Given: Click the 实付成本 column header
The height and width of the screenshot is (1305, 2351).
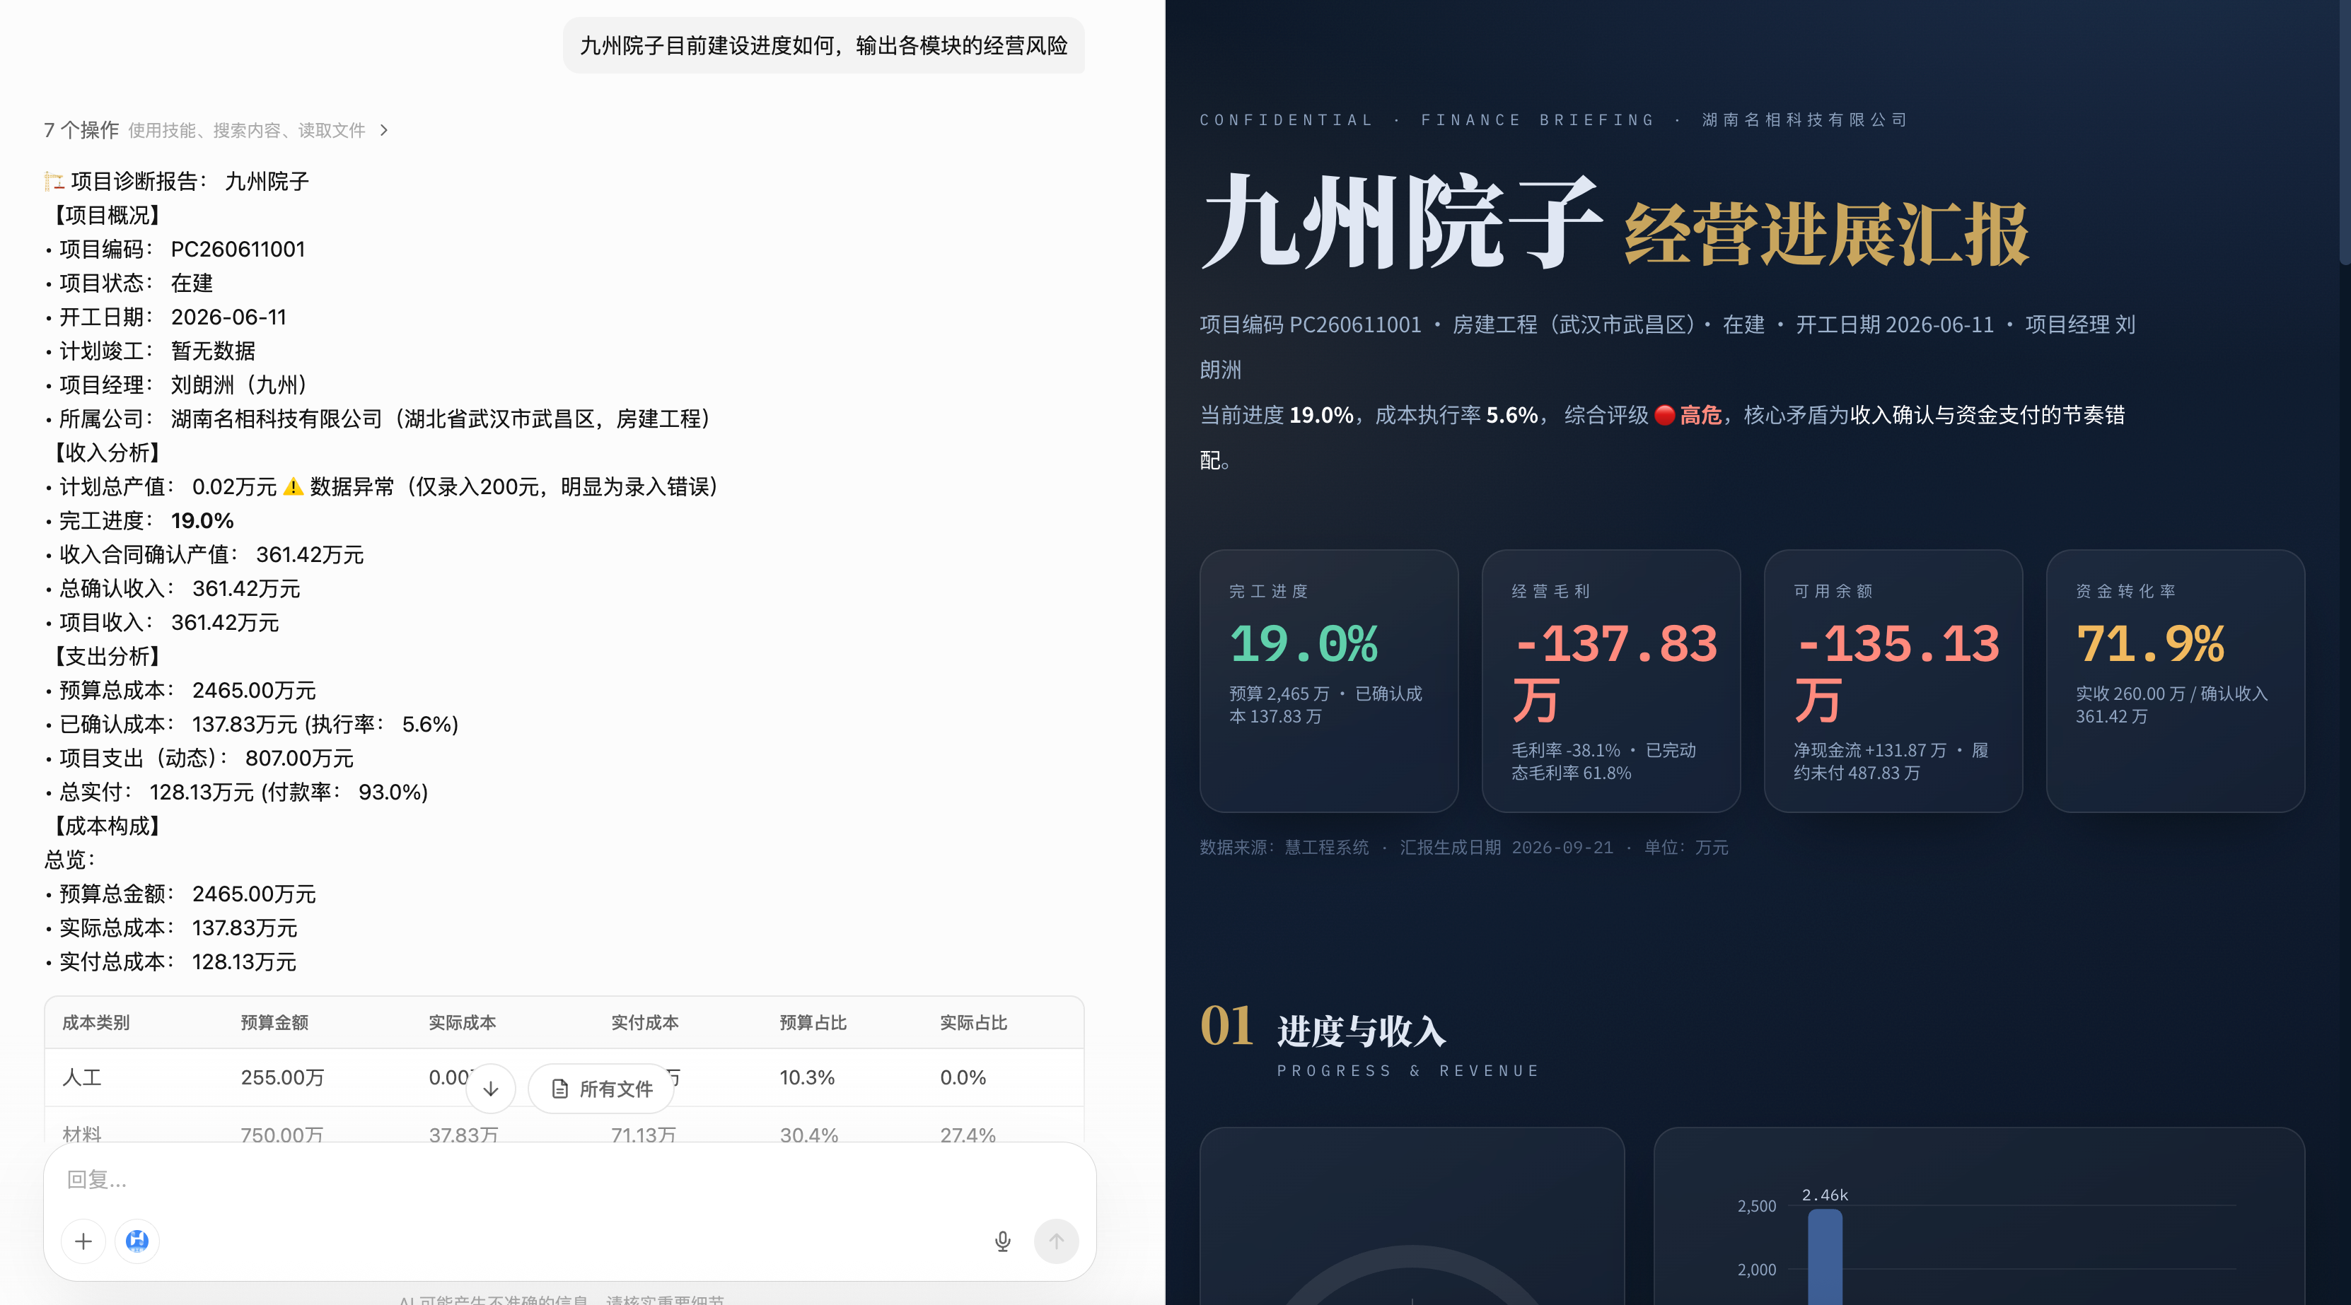Looking at the screenshot, I should point(644,1022).
